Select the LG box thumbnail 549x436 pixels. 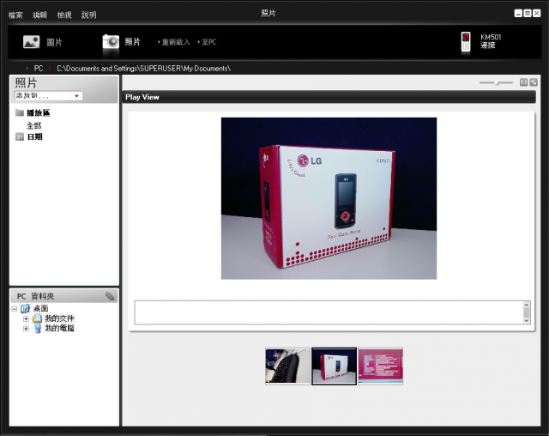(x=334, y=366)
